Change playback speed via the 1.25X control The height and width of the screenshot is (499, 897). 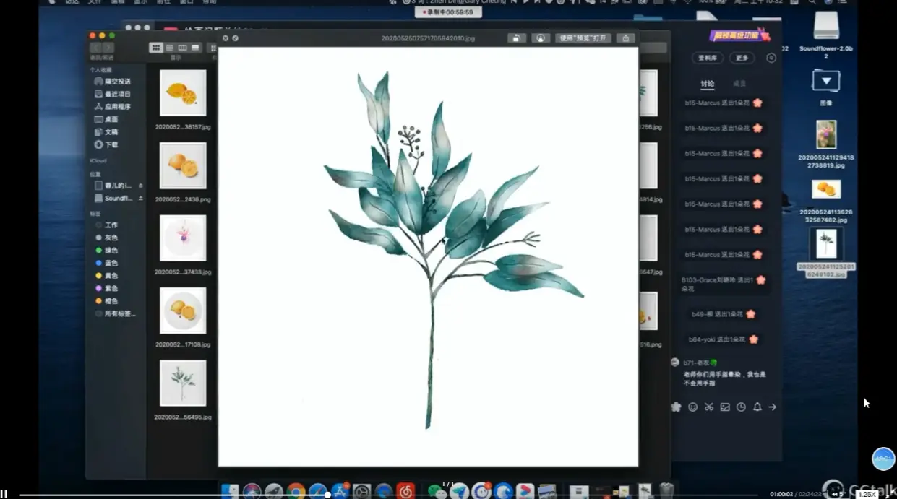(x=867, y=494)
